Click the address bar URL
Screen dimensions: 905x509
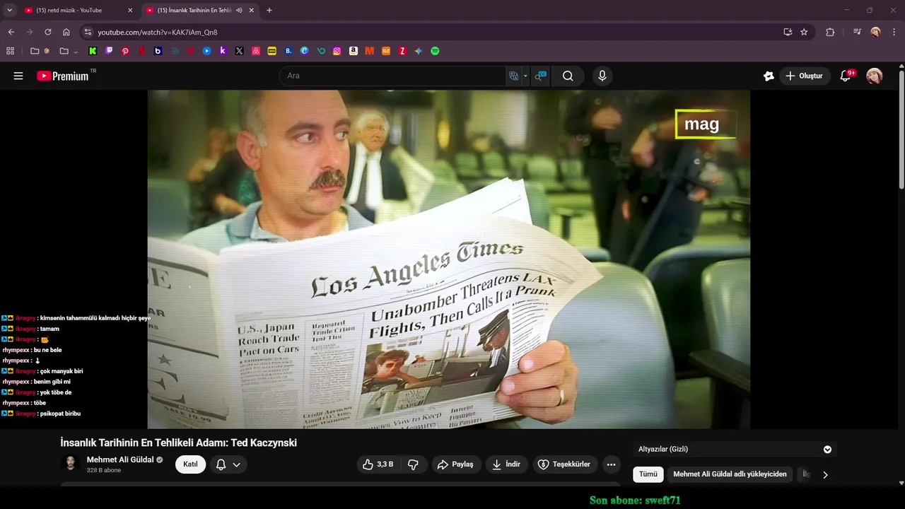(x=158, y=33)
